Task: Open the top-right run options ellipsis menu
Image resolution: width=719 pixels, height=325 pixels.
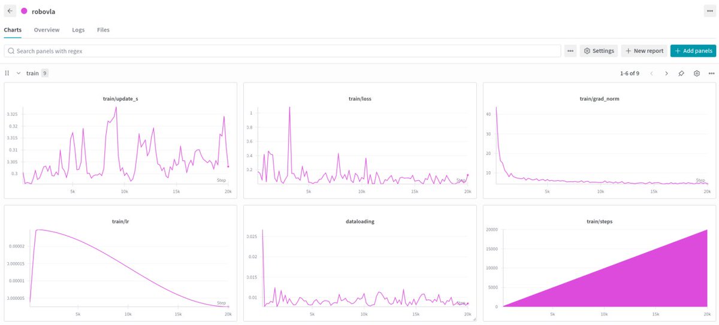Action: [x=709, y=11]
